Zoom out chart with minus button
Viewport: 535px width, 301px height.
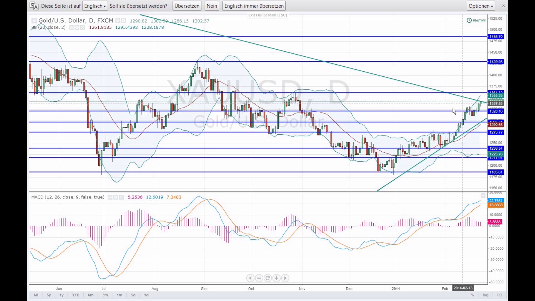coord(259,278)
